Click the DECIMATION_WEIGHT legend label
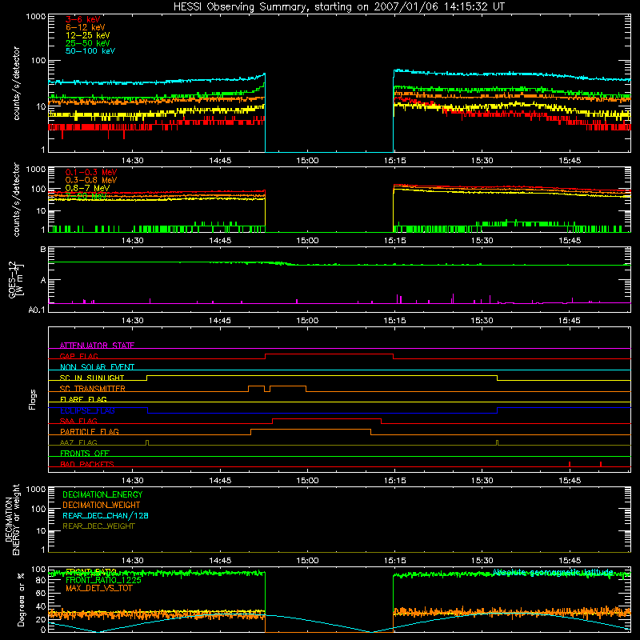Image resolution: width=640 pixels, height=640 pixels. 102,505
